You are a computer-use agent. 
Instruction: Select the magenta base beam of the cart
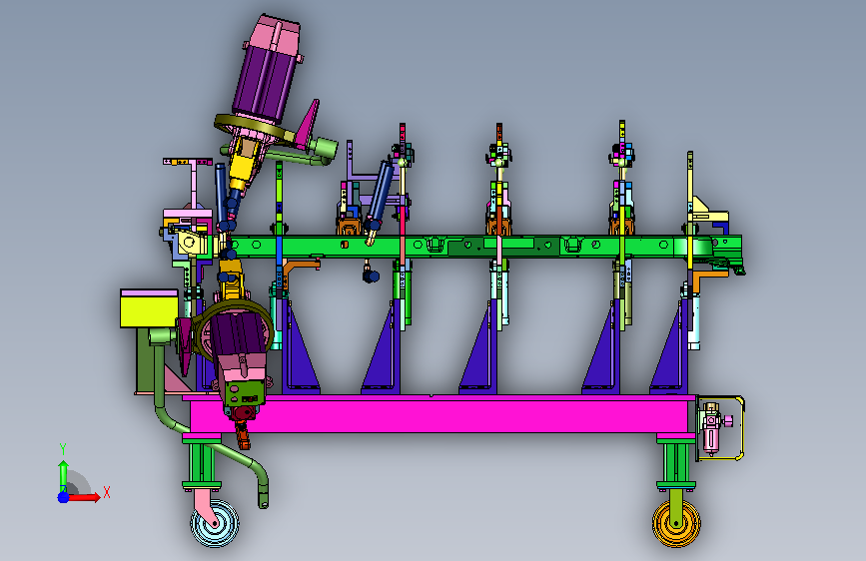tap(439, 415)
